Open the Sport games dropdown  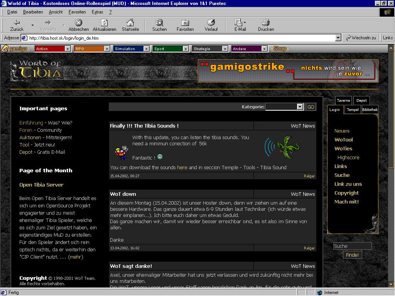coord(186,49)
